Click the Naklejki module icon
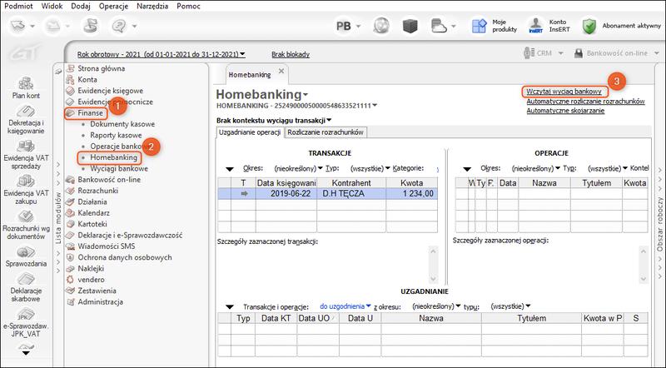 [70, 269]
